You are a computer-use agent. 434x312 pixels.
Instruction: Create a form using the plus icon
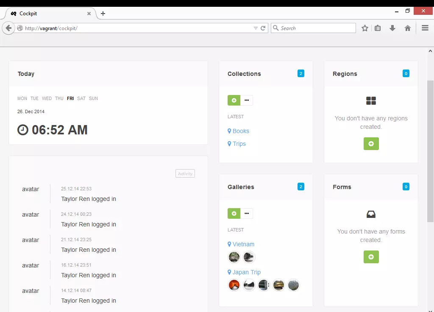coord(371,257)
